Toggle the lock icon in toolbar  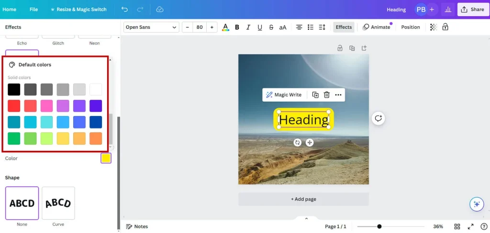pos(445,27)
